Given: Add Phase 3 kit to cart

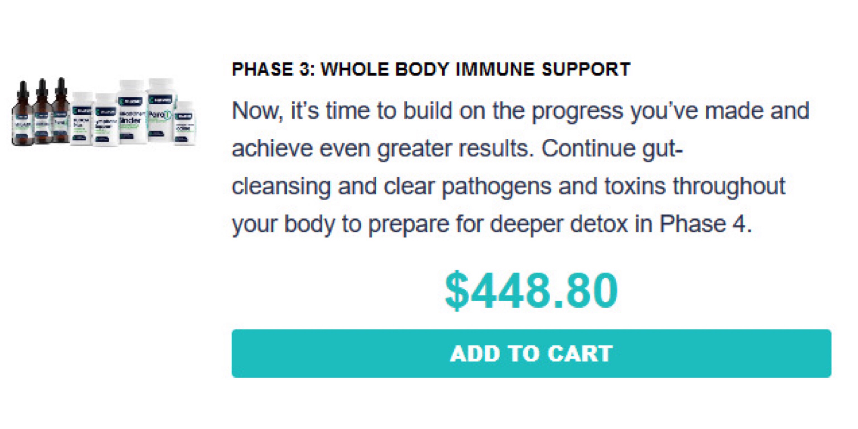Looking at the screenshot, I should [531, 353].
